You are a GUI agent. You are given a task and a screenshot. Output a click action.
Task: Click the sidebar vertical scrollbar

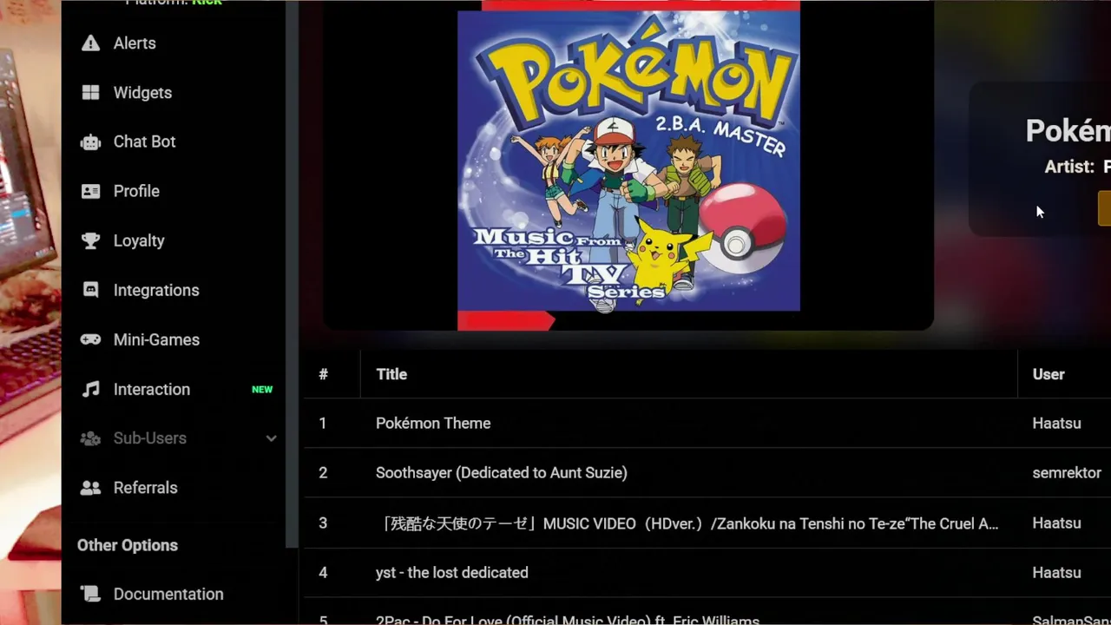click(x=293, y=273)
